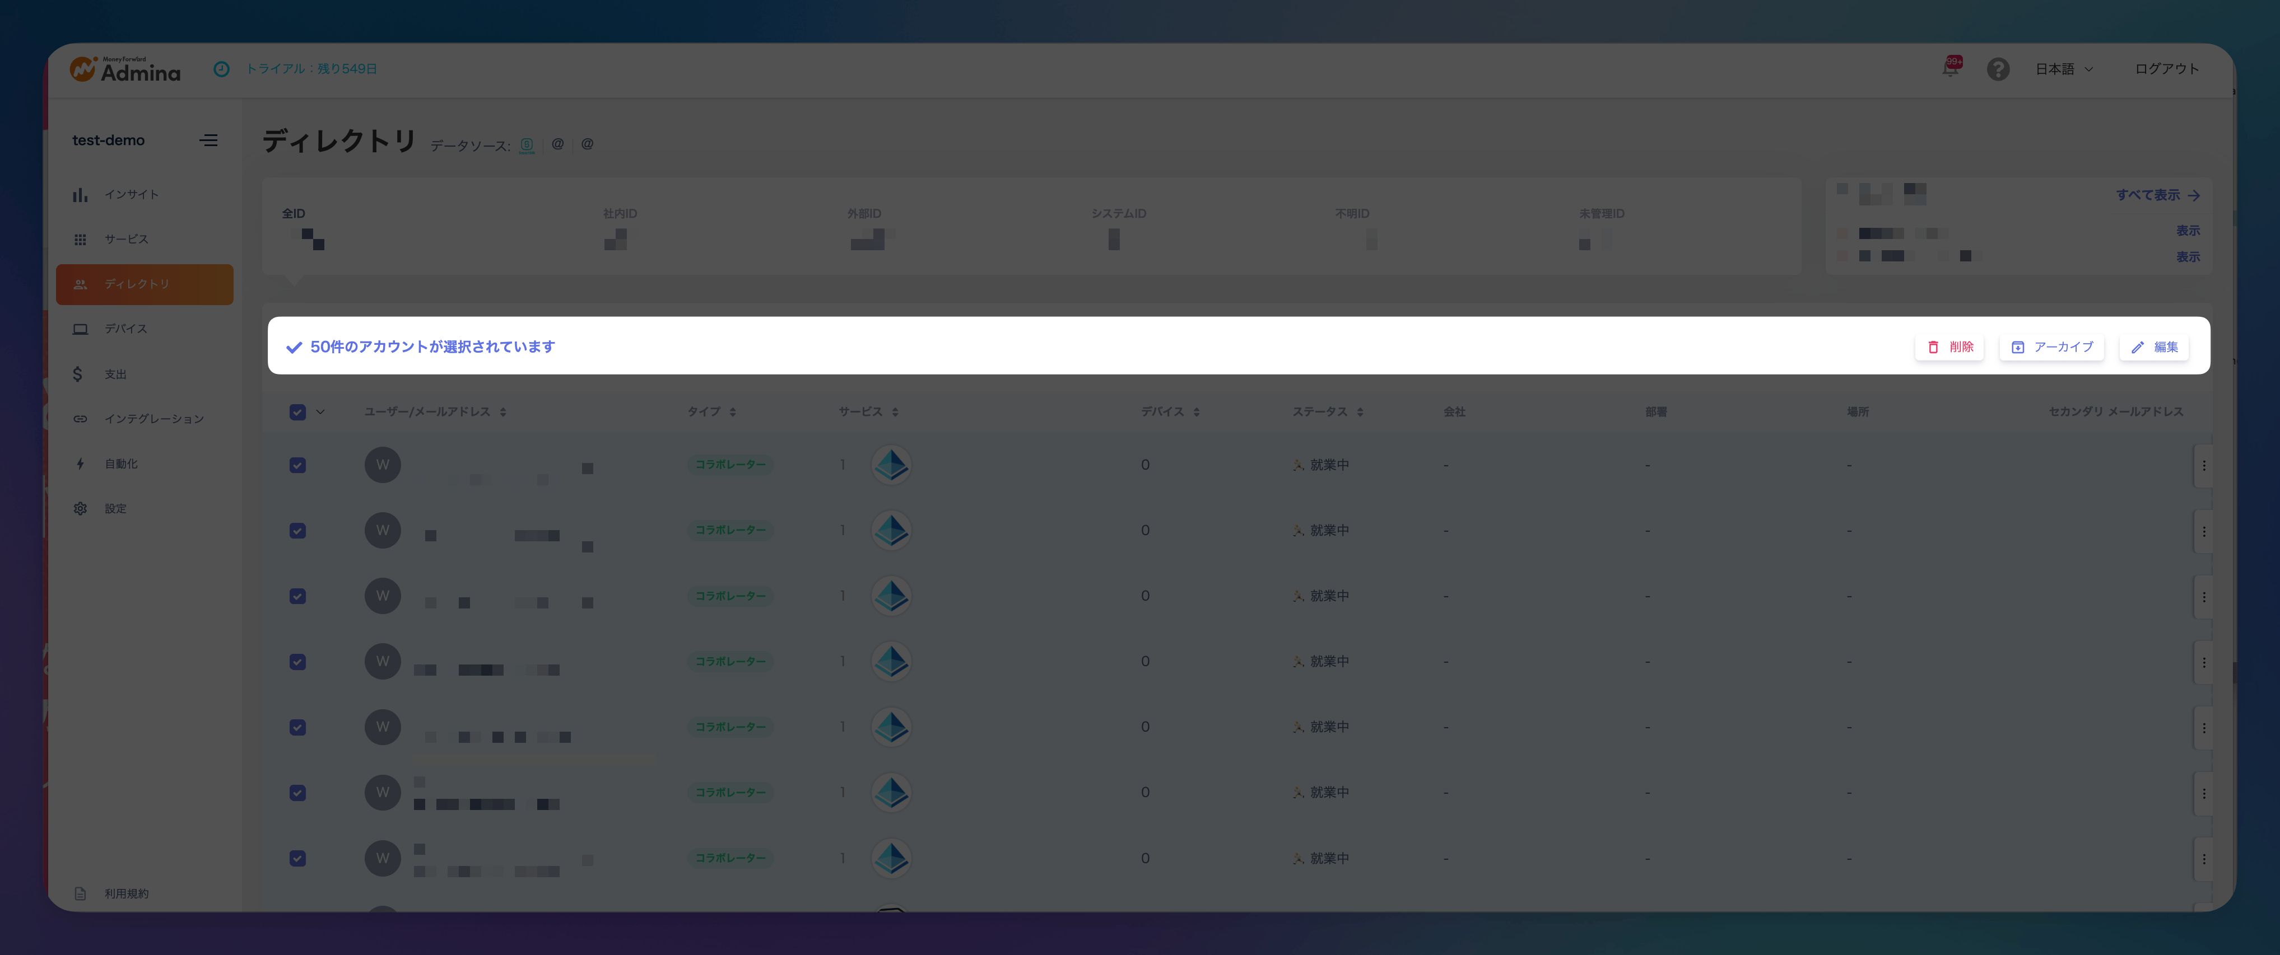Select the 不明ID summary tab
2280x955 pixels.
1355,227
